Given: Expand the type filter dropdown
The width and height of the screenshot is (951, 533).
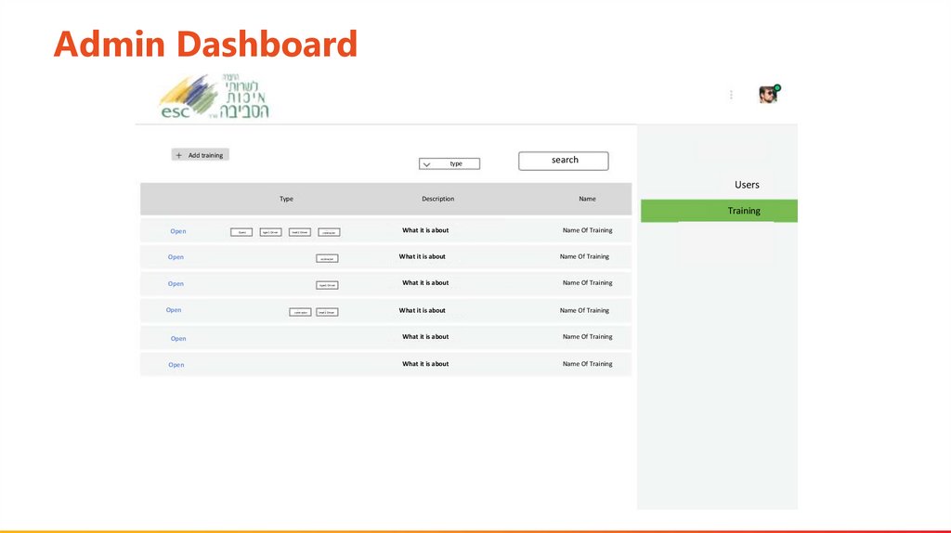Looking at the screenshot, I should 449,163.
